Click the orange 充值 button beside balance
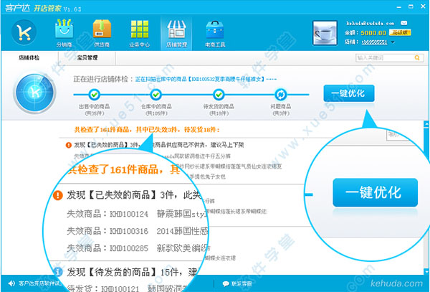Viewport: 430px width, 292px height. (401, 33)
